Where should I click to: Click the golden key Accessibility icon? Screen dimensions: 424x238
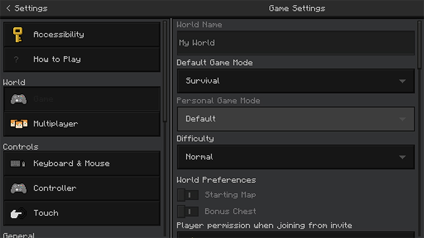pyautogui.click(x=19, y=34)
